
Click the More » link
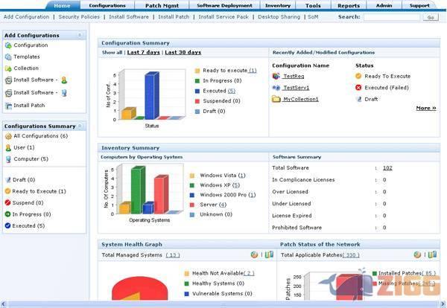click(426, 108)
